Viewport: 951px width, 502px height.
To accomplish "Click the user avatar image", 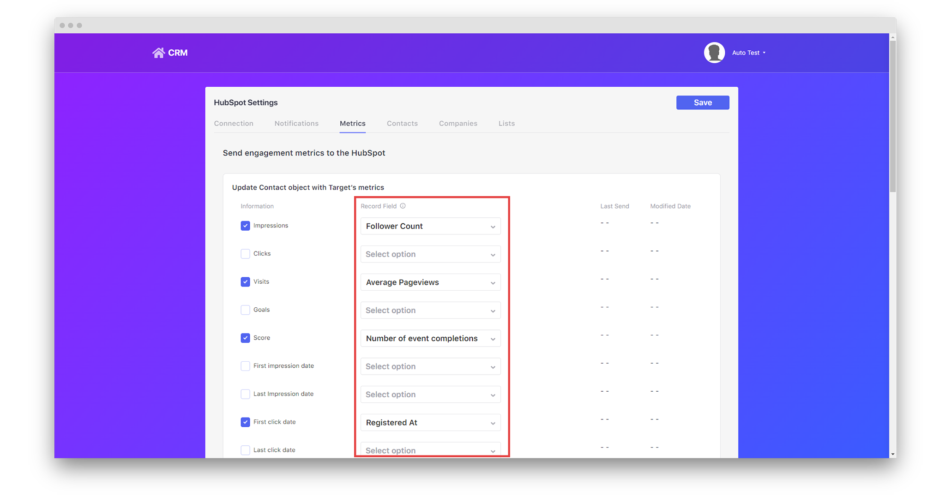I will coord(714,52).
